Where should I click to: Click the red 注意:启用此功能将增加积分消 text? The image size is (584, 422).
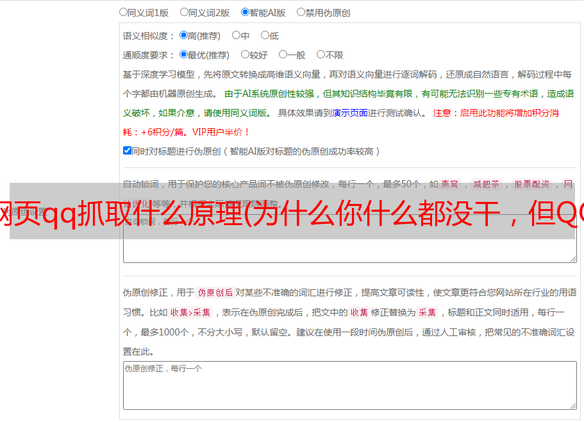pyautogui.click(x=496, y=113)
